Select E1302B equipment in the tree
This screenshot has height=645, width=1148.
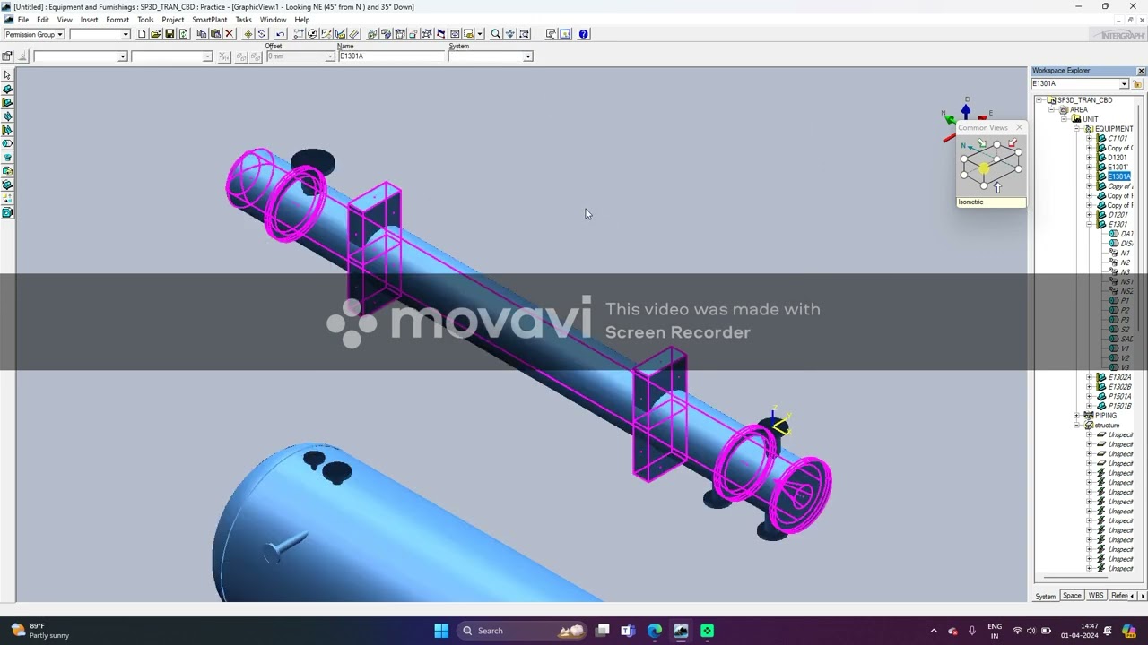[1119, 387]
